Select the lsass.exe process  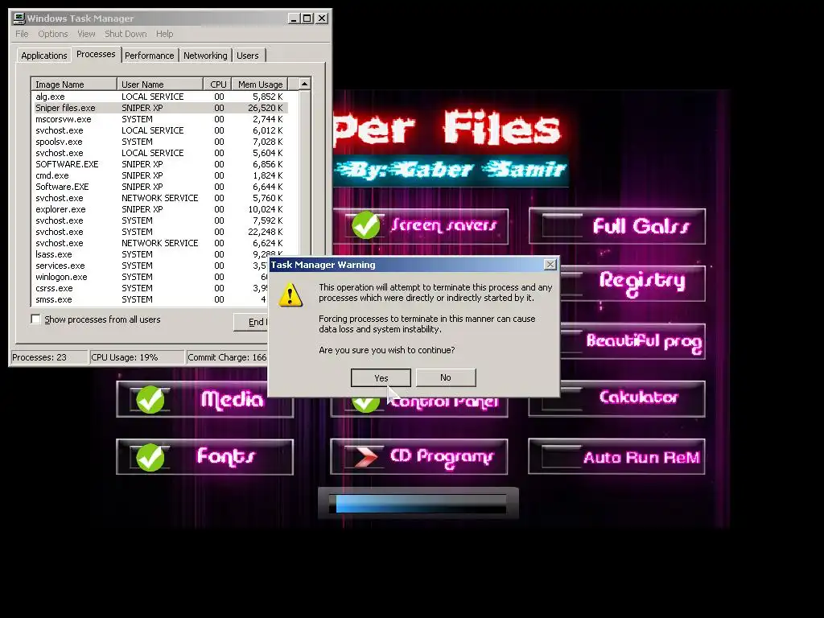click(160, 254)
